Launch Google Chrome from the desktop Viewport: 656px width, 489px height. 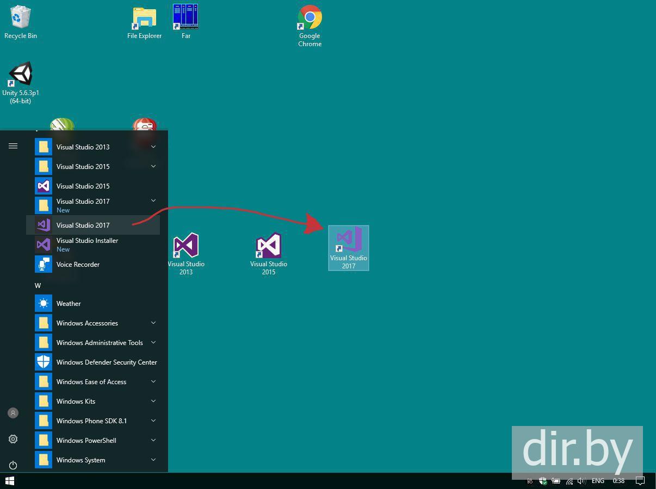point(310,26)
